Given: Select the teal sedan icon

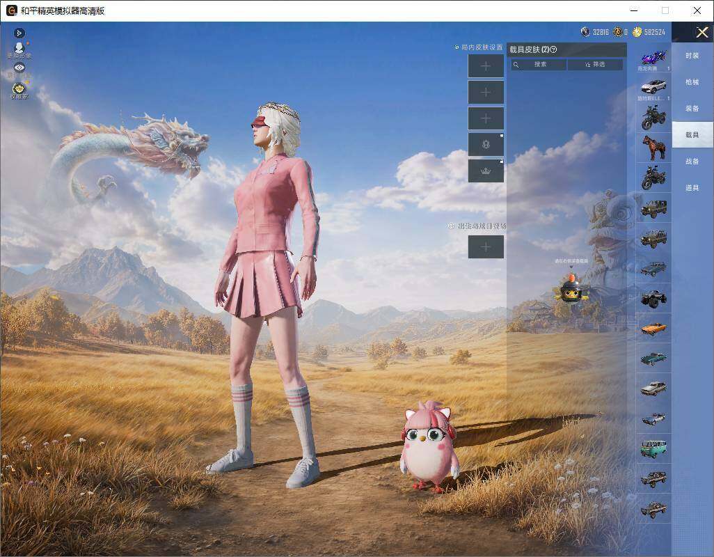Looking at the screenshot, I should coord(653,359).
